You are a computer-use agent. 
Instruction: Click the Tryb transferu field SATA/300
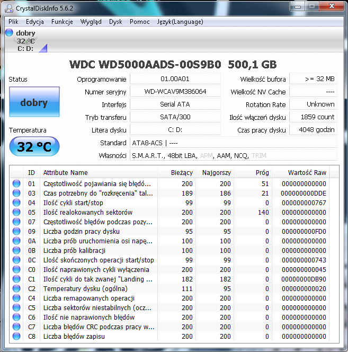coord(175,117)
